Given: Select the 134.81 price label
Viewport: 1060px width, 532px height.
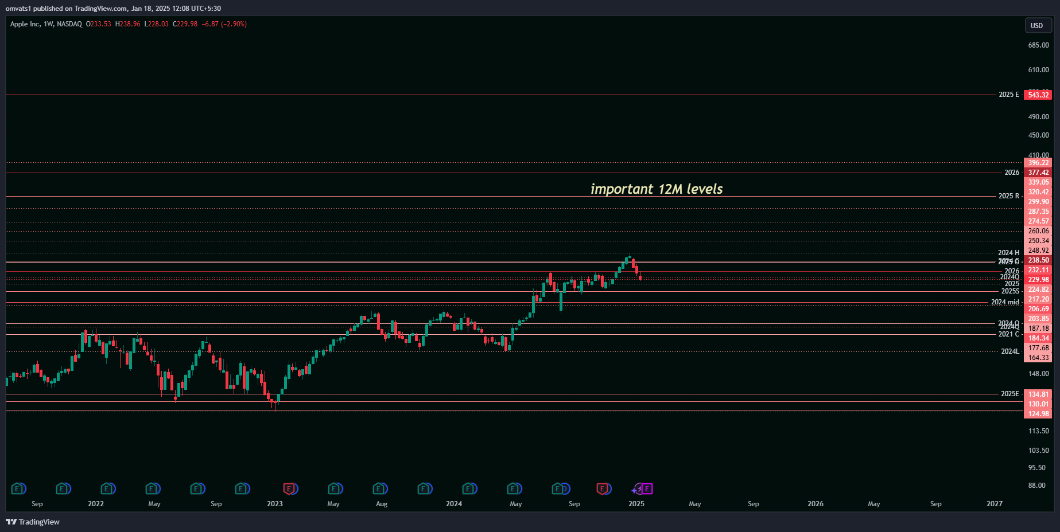Looking at the screenshot, I should click(1038, 394).
